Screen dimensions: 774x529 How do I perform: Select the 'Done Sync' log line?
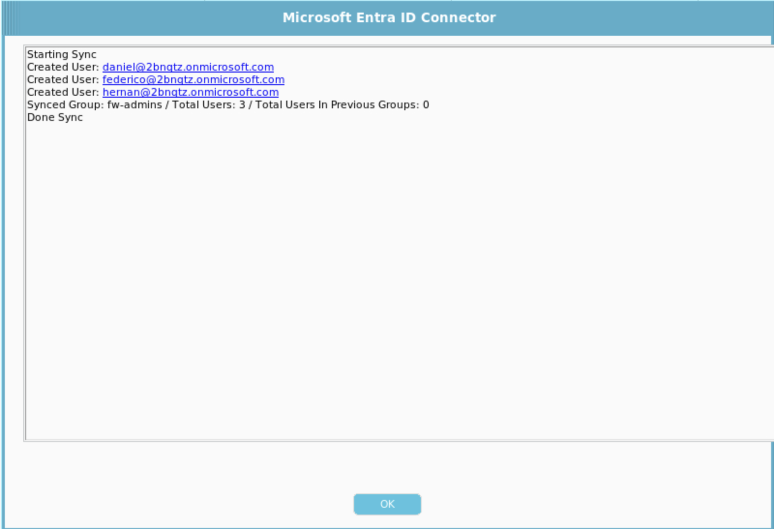55,118
